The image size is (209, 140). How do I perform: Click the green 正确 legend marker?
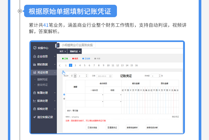click(63, 59)
